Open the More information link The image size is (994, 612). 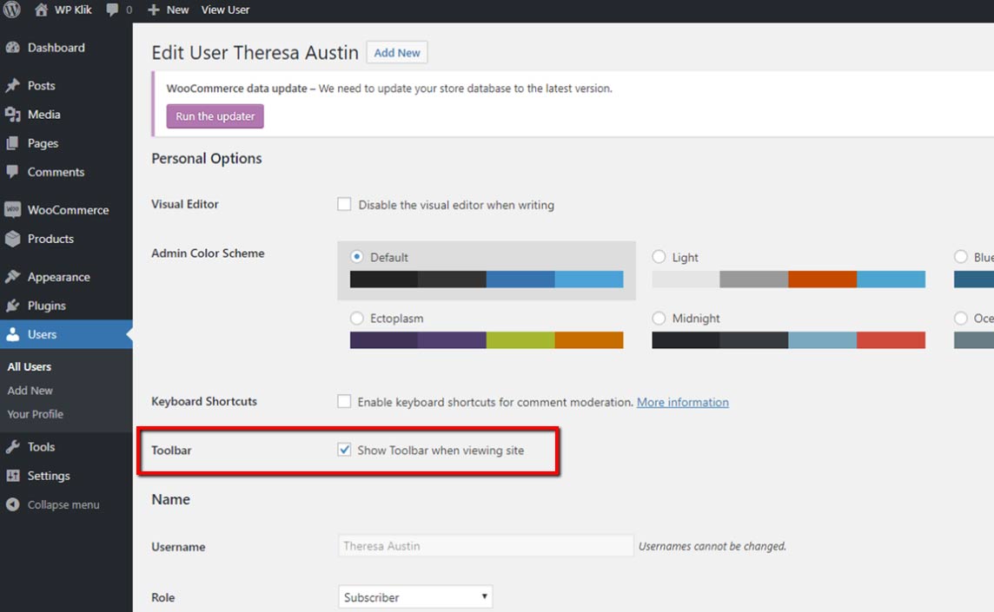[x=683, y=401]
